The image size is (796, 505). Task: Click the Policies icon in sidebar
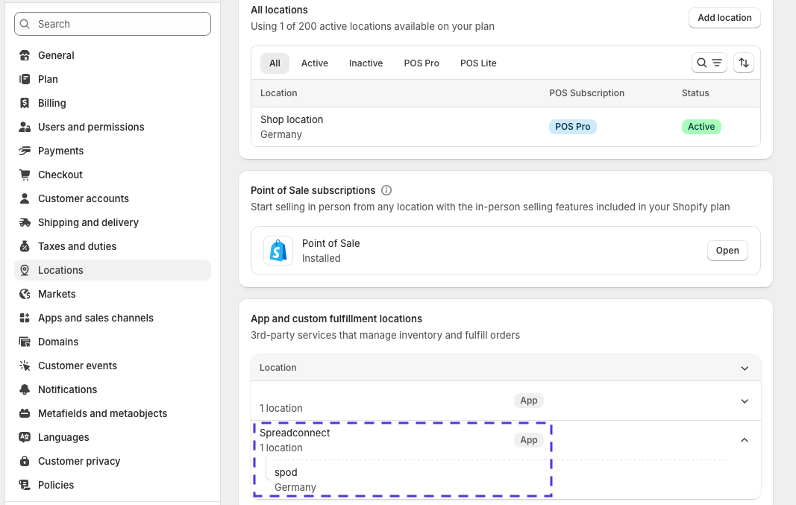click(x=25, y=485)
